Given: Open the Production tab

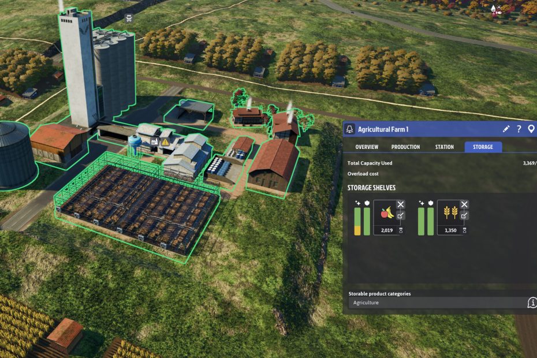Looking at the screenshot, I should tap(405, 147).
